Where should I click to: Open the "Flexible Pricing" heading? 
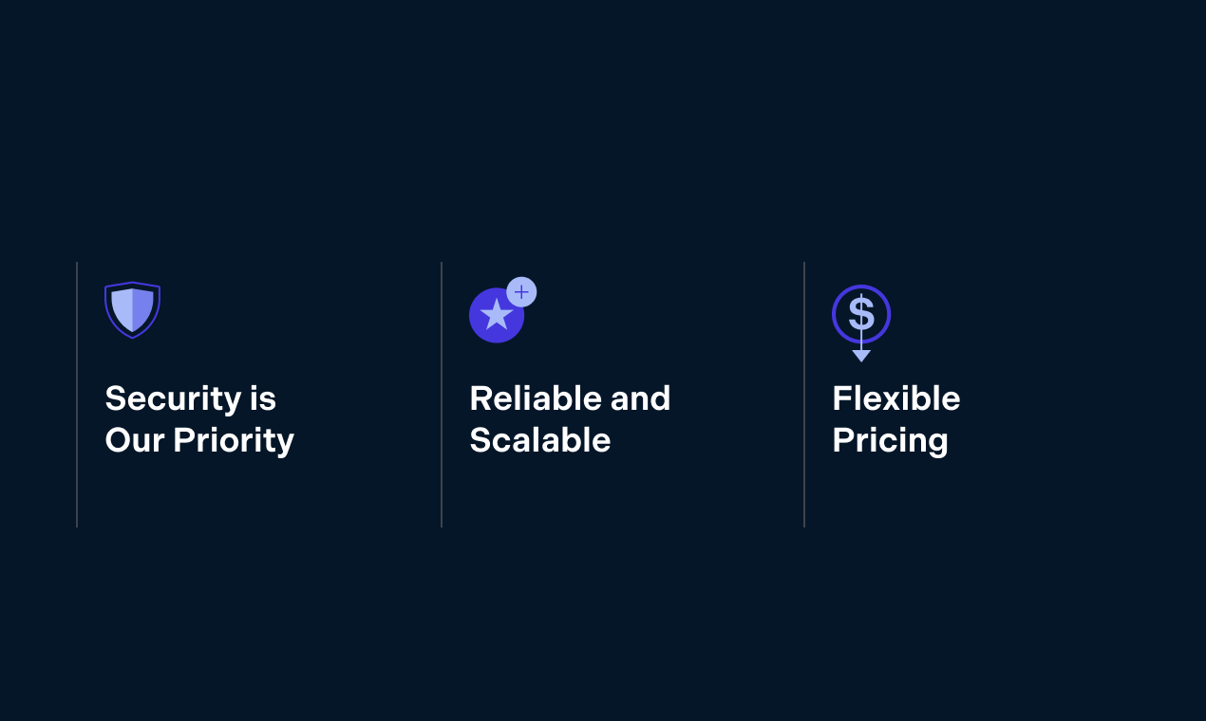pyautogui.click(x=896, y=419)
